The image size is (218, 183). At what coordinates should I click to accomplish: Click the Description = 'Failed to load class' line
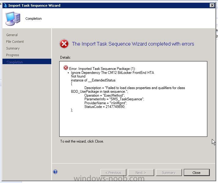coord(135,88)
